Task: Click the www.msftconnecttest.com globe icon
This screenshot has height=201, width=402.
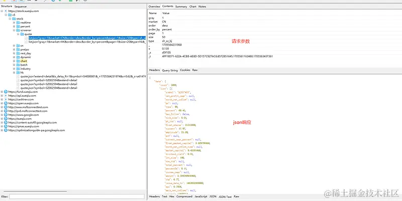Action: click(6, 107)
